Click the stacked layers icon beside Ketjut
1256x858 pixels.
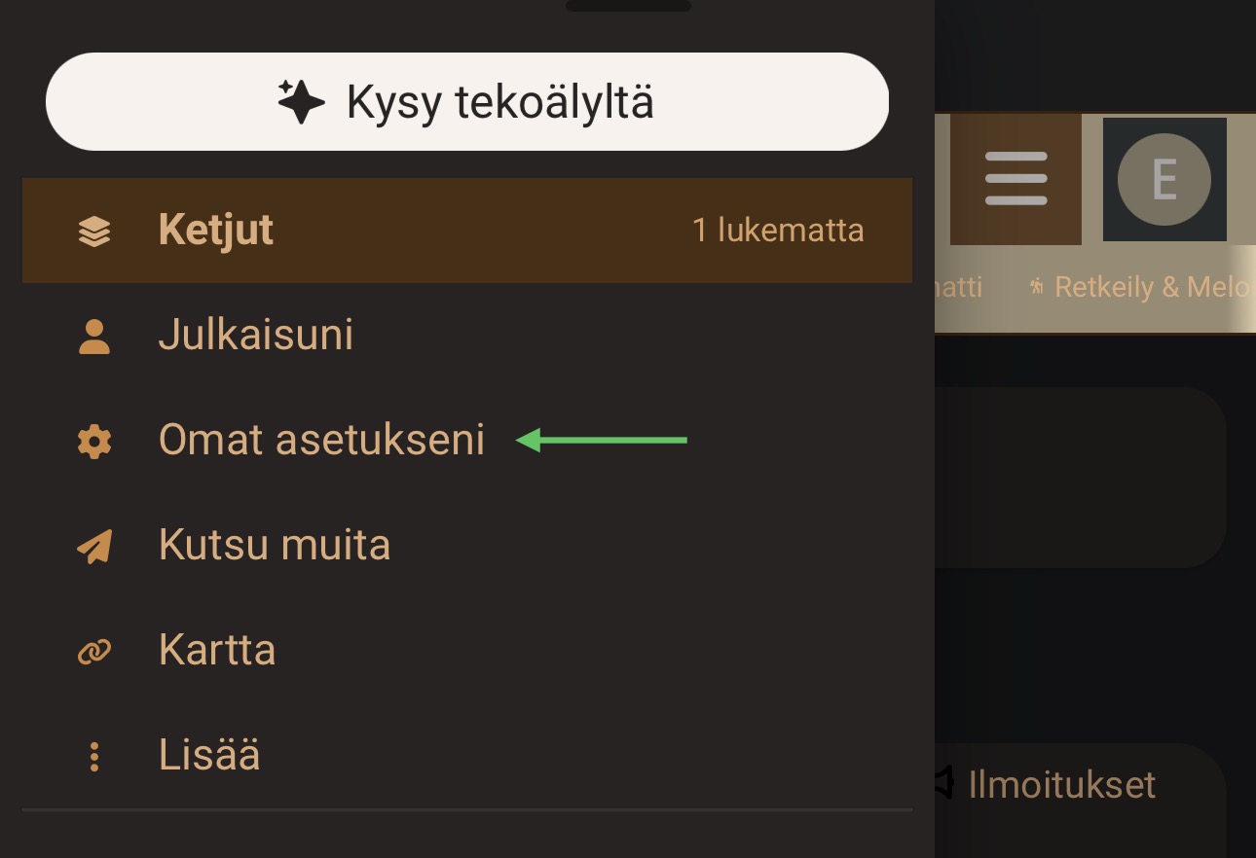tap(94, 232)
